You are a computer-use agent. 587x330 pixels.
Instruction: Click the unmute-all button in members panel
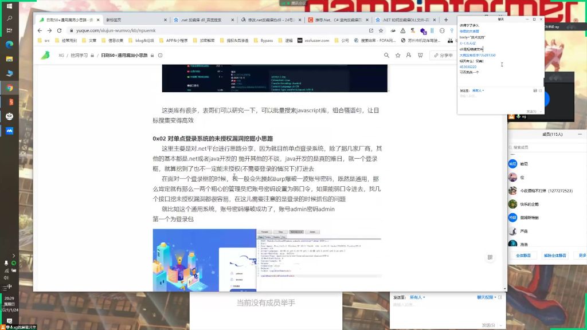(x=555, y=256)
